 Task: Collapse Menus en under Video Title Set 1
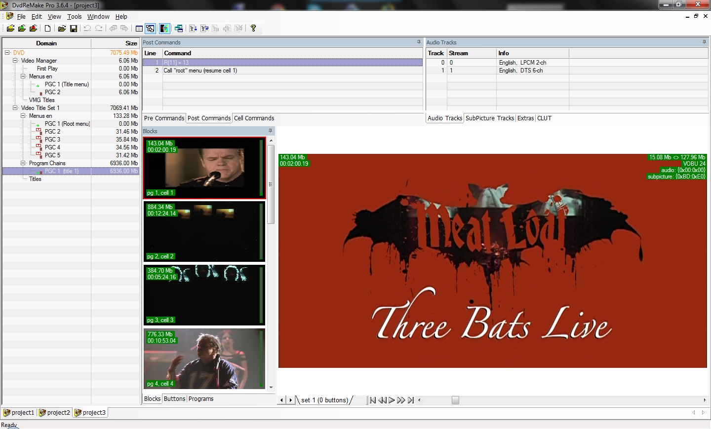tap(23, 115)
